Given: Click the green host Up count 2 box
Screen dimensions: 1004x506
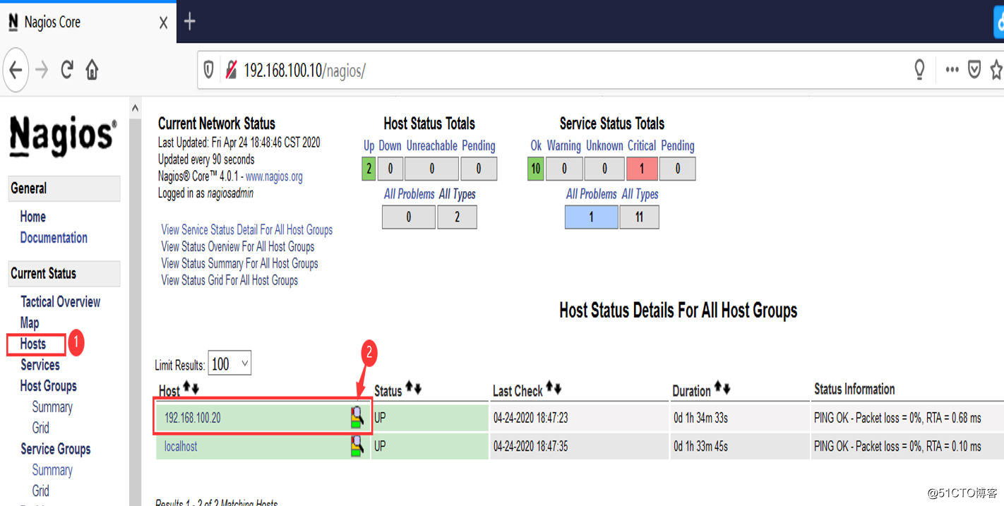Looking at the screenshot, I should tap(369, 169).
